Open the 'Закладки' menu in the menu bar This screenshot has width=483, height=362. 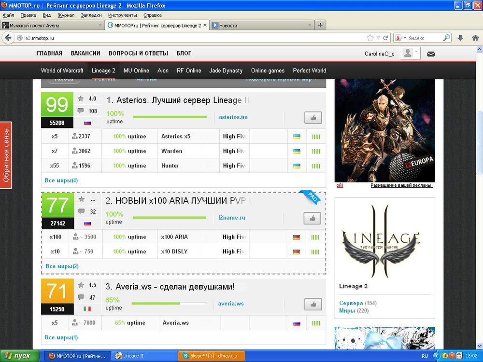click(91, 15)
